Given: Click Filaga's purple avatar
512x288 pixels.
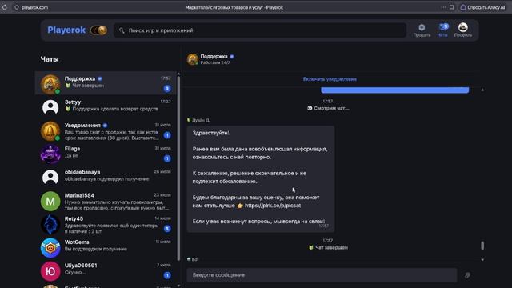Looking at the screenshot, I should pos(50,154).
